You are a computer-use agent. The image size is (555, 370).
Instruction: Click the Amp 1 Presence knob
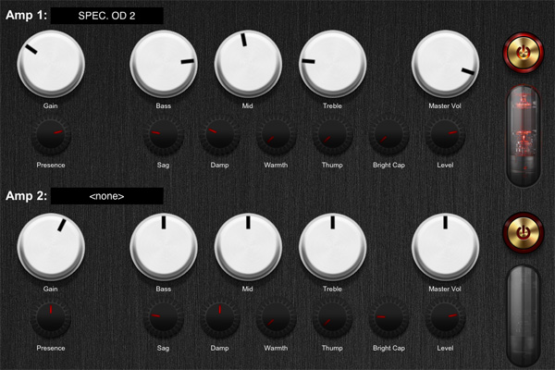tap(51, 137)
